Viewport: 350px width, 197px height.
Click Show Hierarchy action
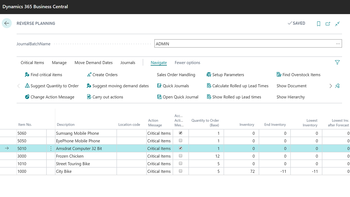pyautogui.click(x=290, y=97)
